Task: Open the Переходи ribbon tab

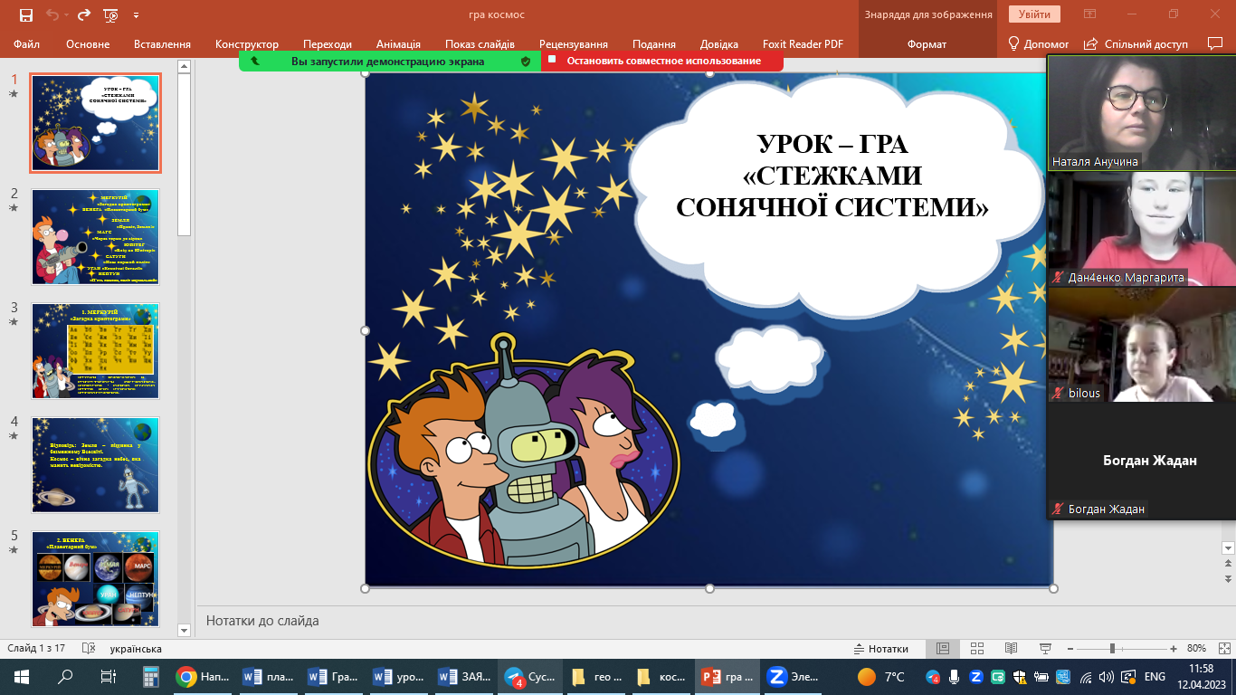Action: pyautogui.click(x=328, y=43)
